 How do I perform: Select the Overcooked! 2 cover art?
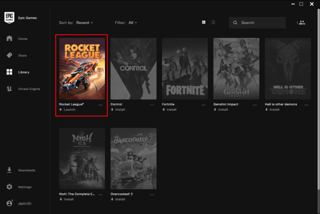click(x=134, y=159)
